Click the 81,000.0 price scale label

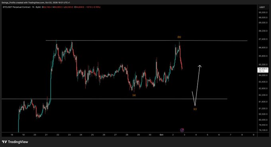point(263,109)
